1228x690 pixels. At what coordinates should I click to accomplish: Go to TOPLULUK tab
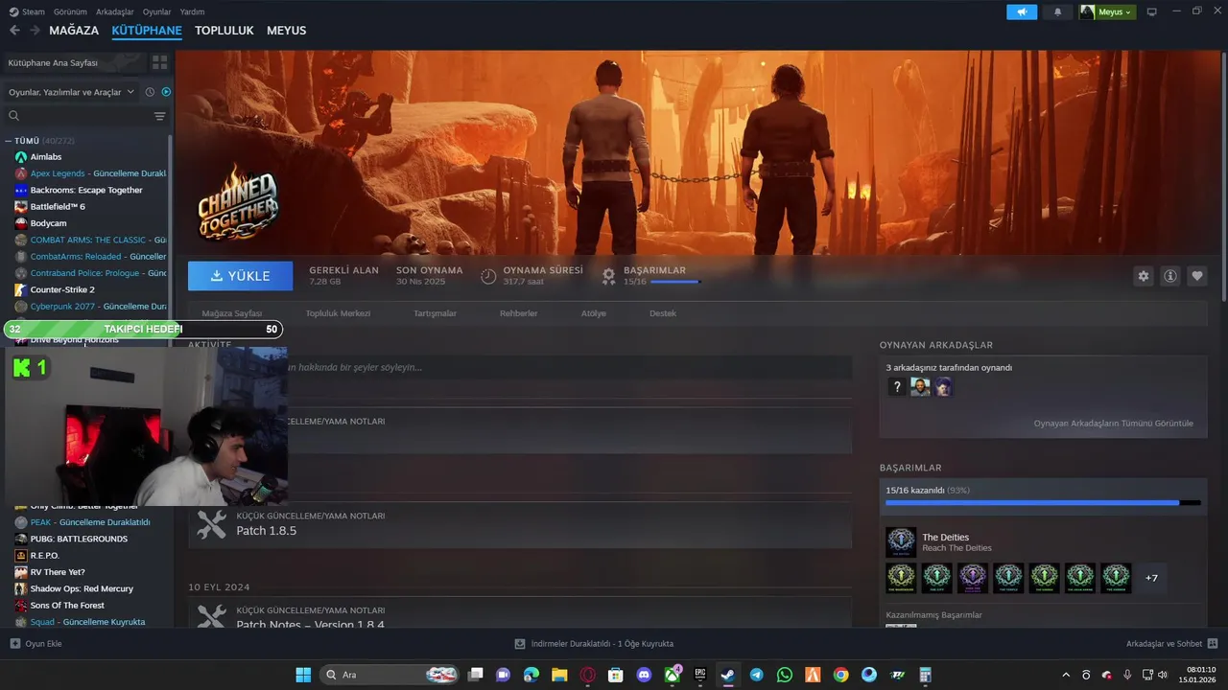(x=224, y=31)
